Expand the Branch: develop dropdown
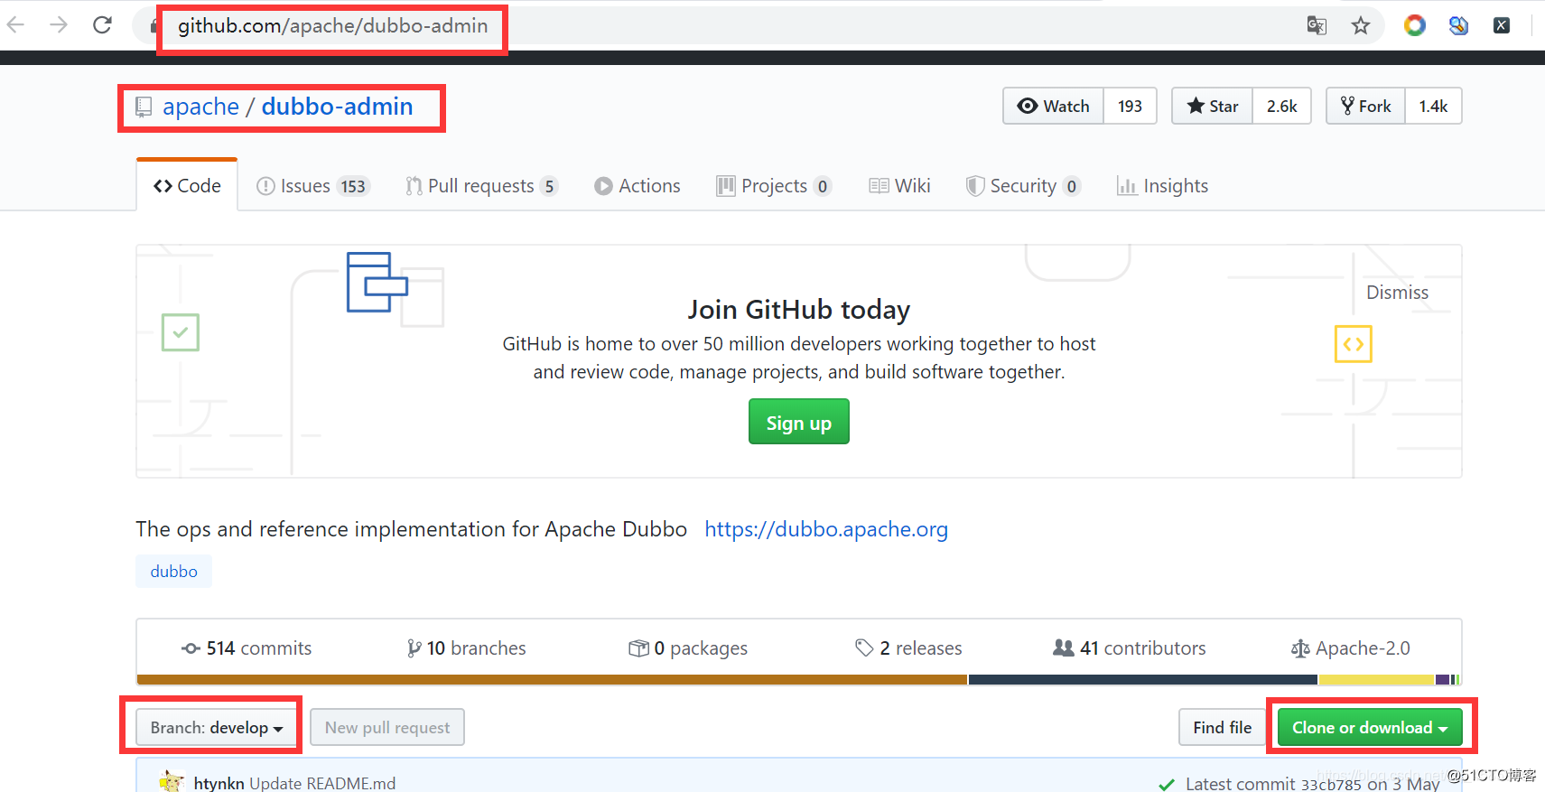 (x=217, y=728)
